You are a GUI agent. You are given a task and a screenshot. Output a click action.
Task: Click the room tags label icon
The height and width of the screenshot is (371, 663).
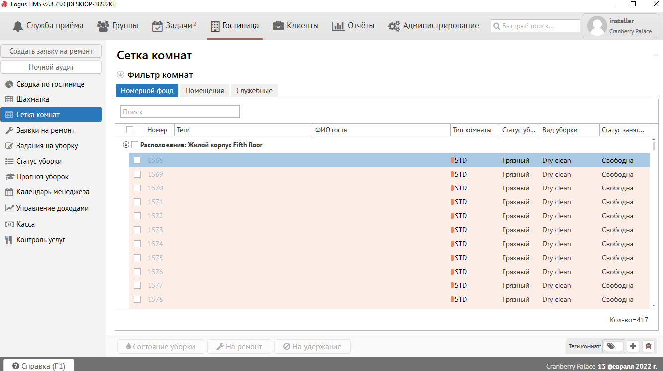[x=611, y=346]
